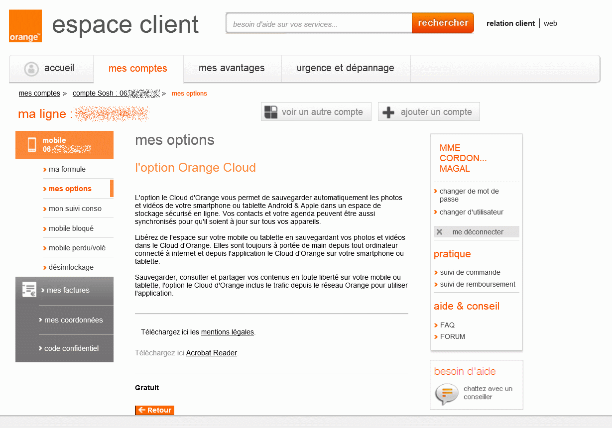Click the compte Sosh breadcrumb link
Image resolution: width=612 pixels, height=428 pixels.
116,93
